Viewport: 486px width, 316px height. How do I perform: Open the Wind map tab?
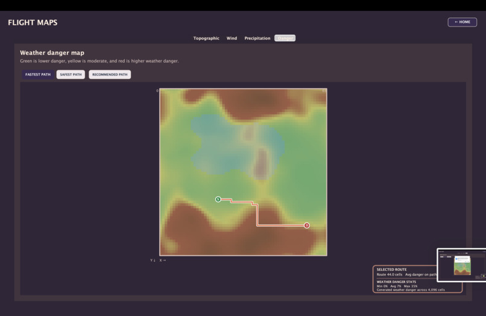click(x=232, y=38)
